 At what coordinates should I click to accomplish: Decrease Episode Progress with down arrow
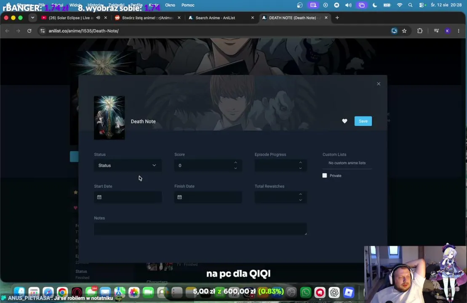301,168
